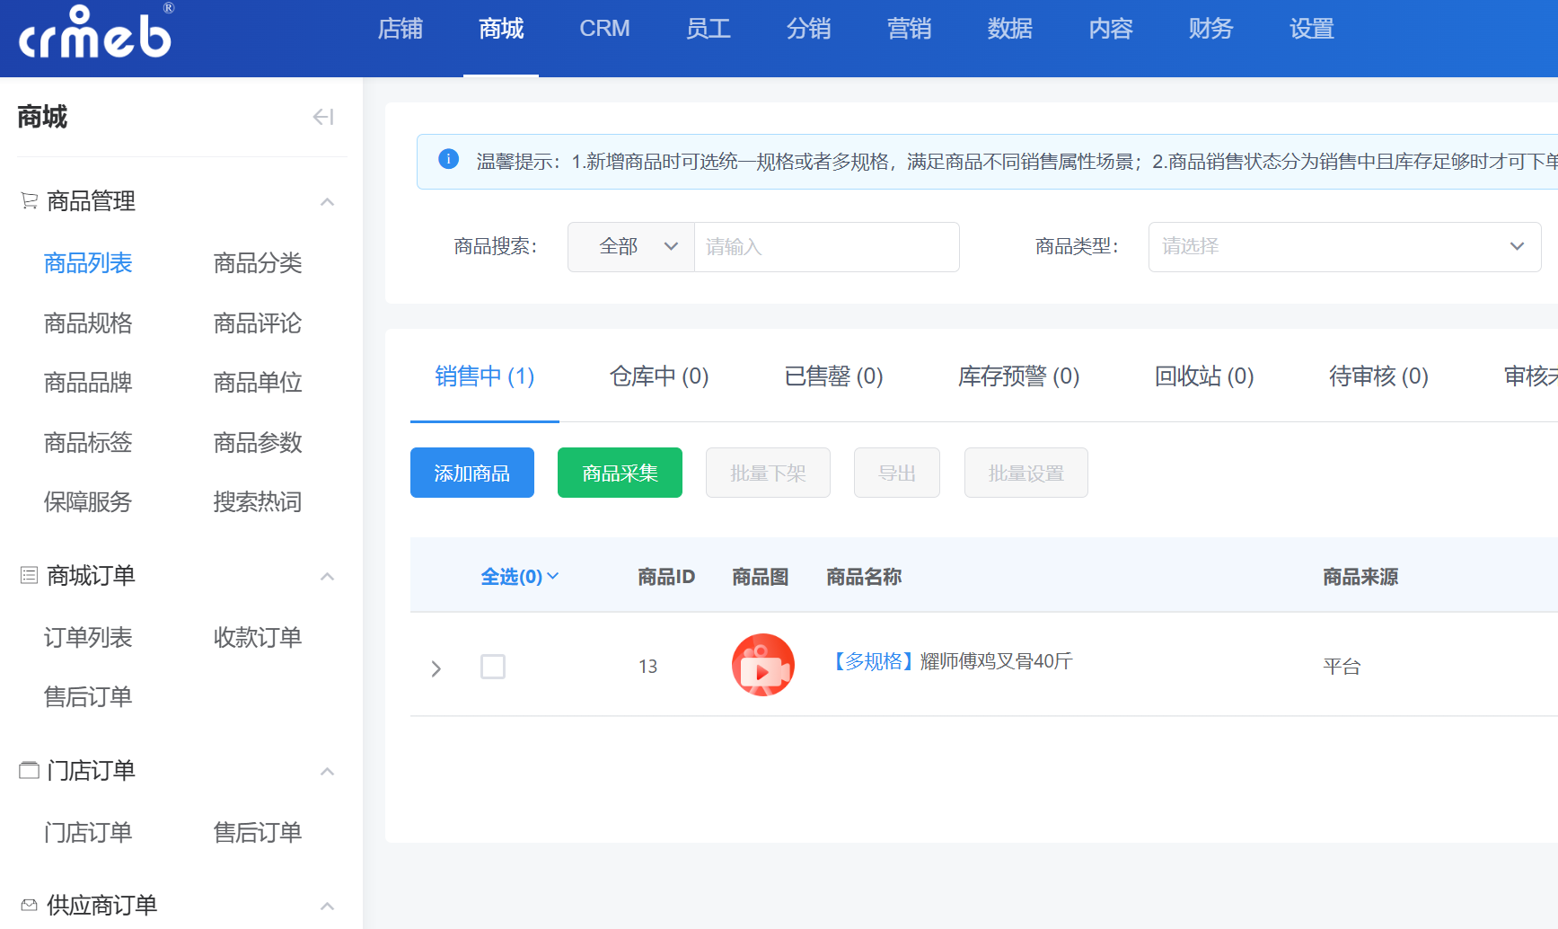Expand the row for product 13
1558x929 pixels.
click(x=436, y=668)
